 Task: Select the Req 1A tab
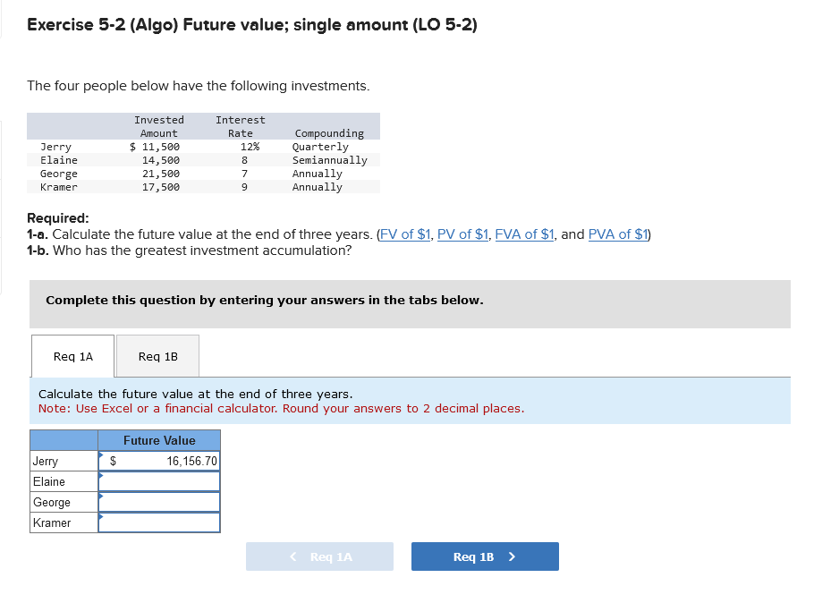coord(72,355)
